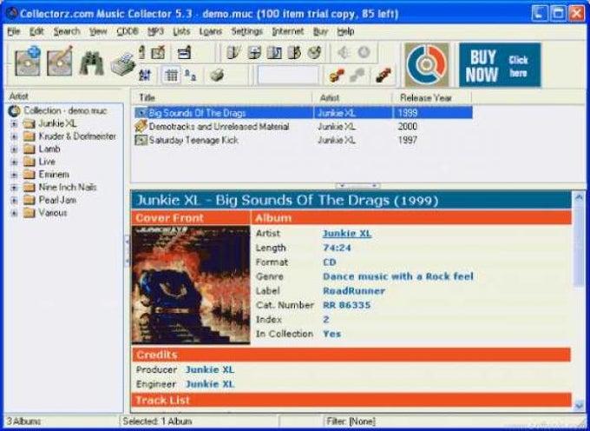Open the CDDB menu
This screenshot has width=590, height=431.
pyautogui.click(x=128, y=31)
